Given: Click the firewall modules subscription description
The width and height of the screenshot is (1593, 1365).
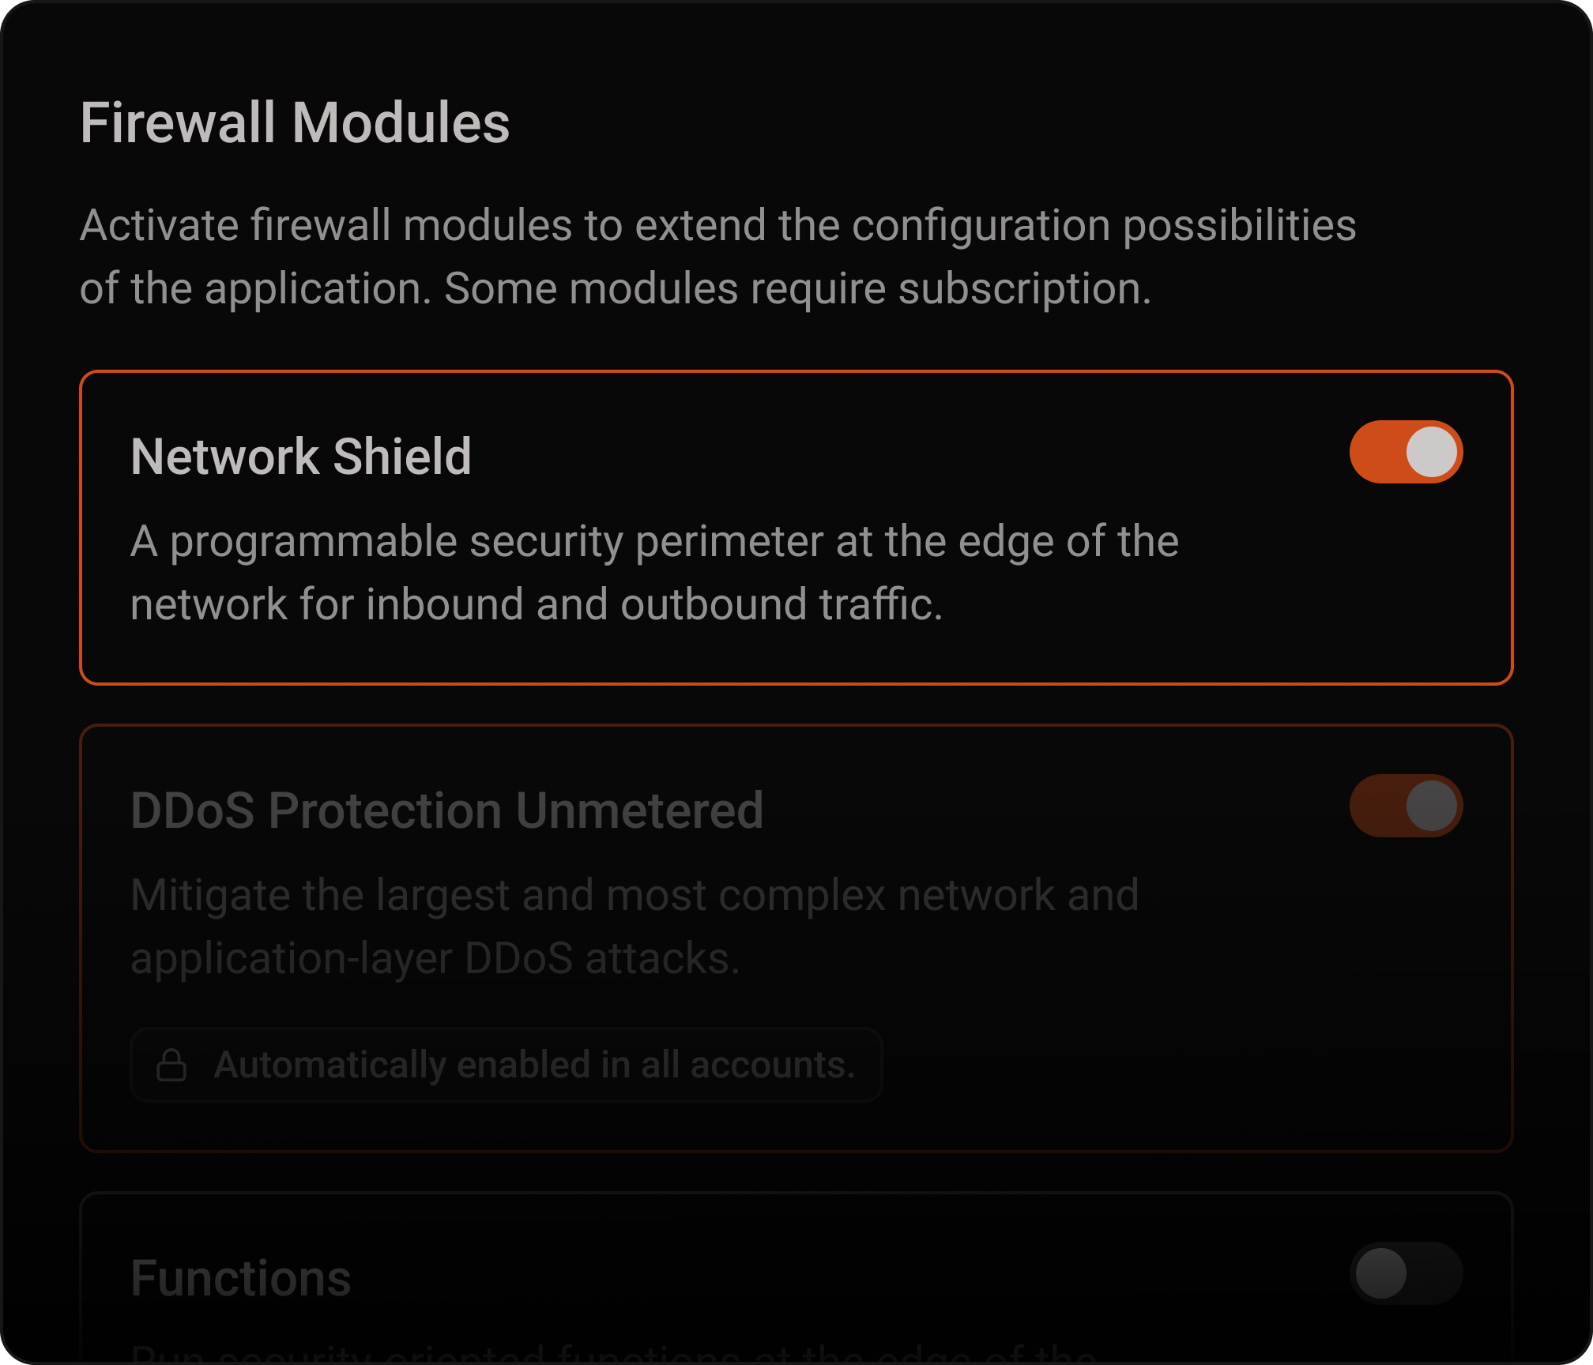Looking at the screenshot, I should [x=719, y=257].
